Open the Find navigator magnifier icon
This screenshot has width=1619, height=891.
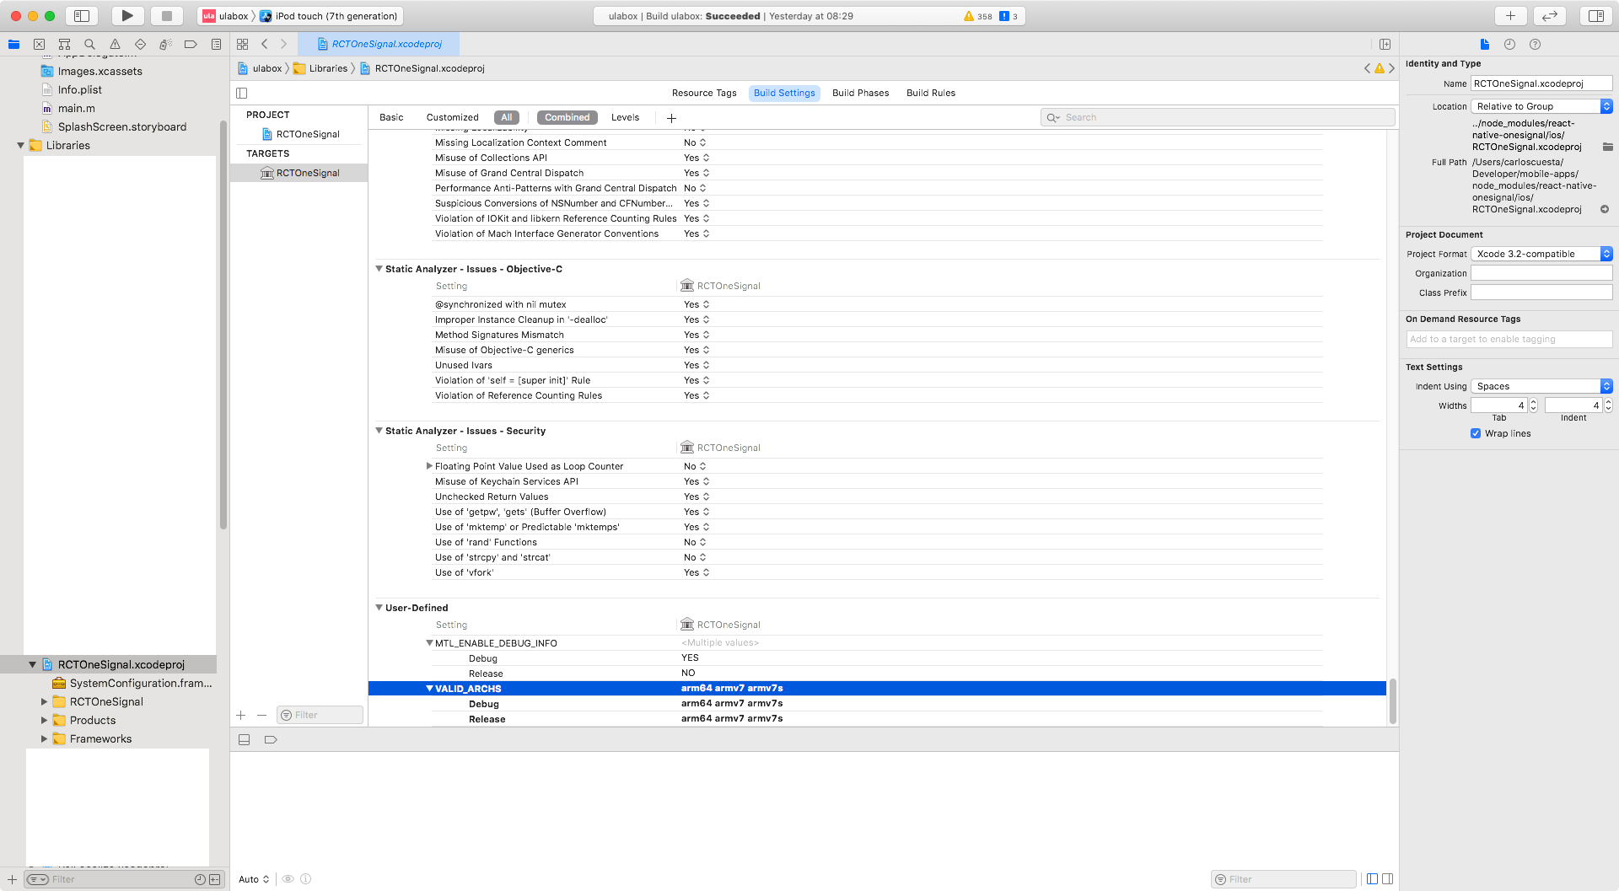(89, 44)
